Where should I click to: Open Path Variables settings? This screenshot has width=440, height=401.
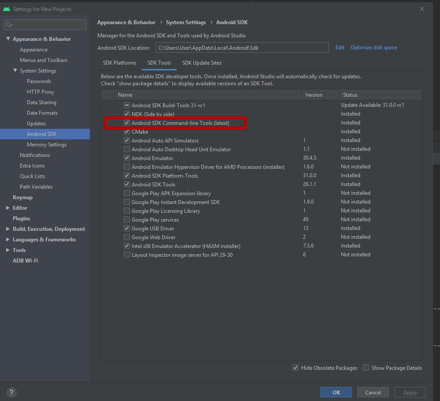pos(36,186)
